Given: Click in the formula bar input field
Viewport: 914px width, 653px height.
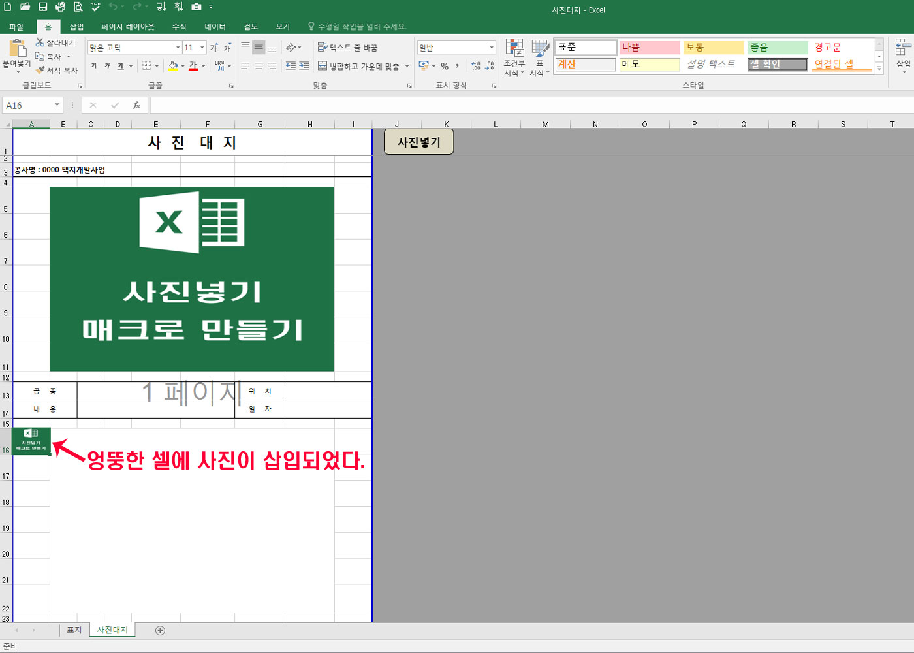Looking at the screenshot, I should click(531, 105).
